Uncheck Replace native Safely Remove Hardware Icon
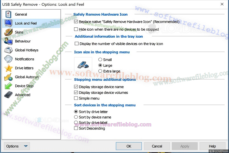229x153 pixels. [x=76, y=22]
